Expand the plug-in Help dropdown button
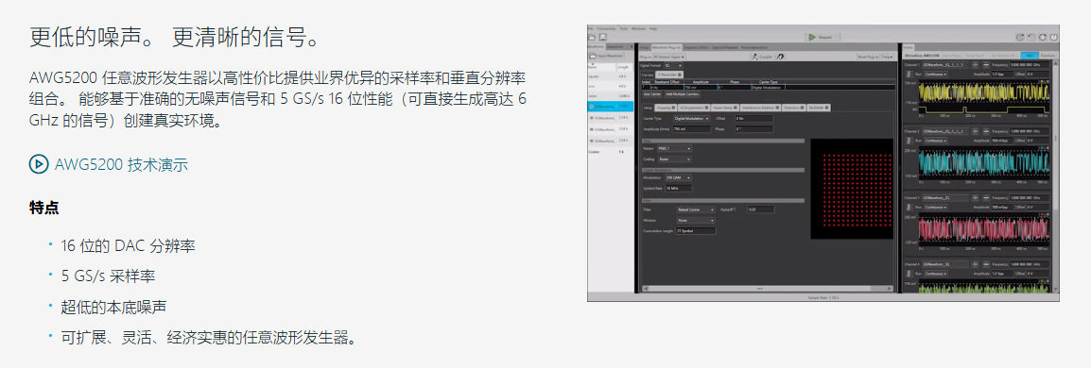Screen dimensions: 1091x368 887,56
